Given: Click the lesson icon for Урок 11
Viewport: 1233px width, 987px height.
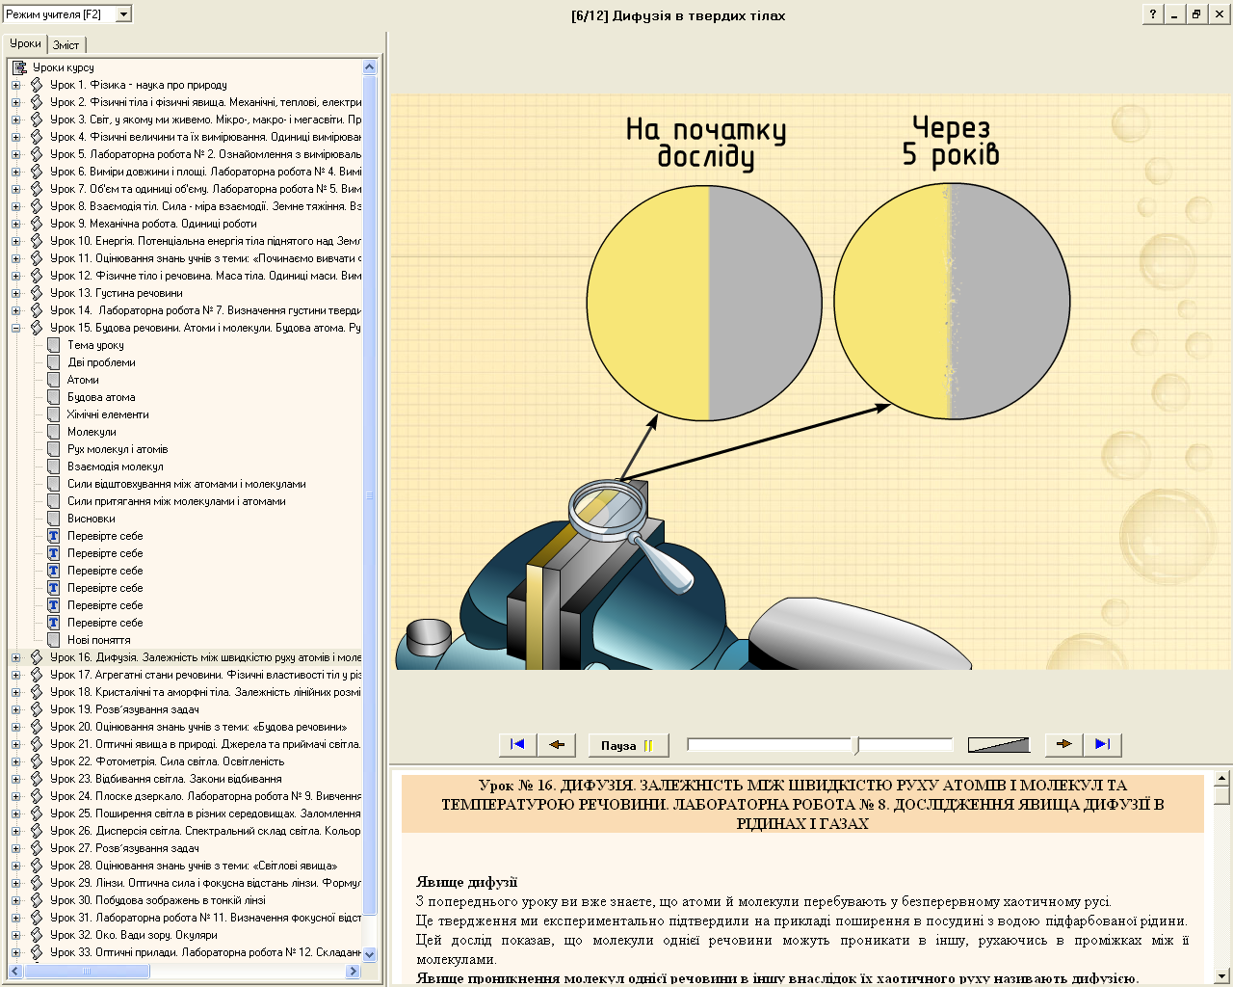Looking at the screenshot, I should 37,258.
